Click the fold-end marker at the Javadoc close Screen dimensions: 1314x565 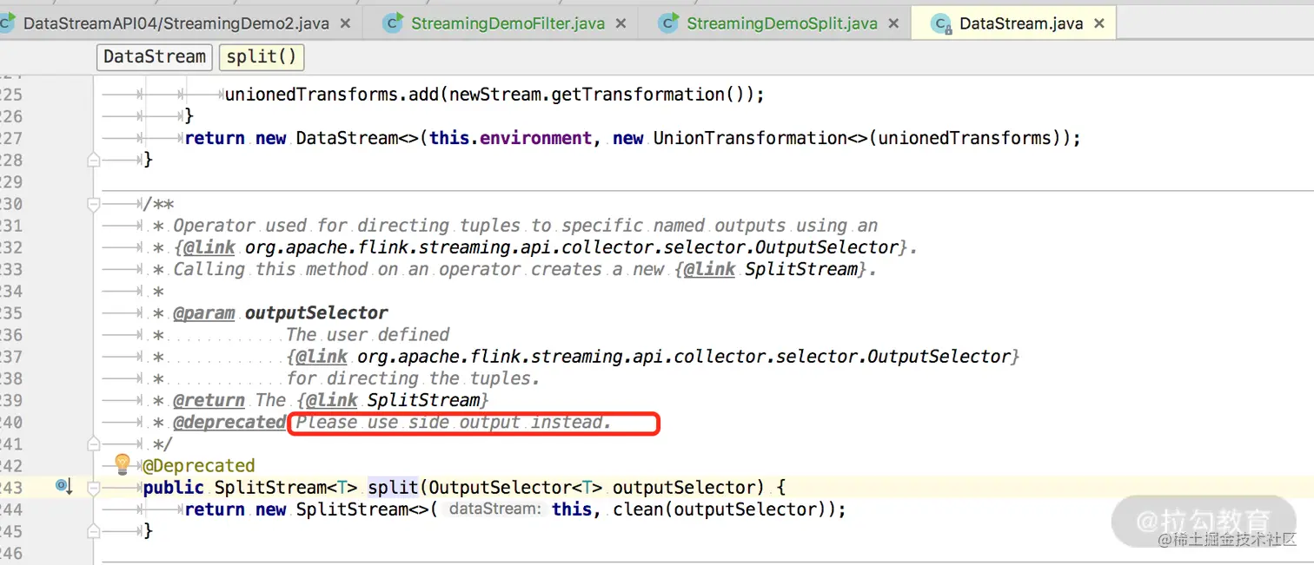click(x=94, y=444)
